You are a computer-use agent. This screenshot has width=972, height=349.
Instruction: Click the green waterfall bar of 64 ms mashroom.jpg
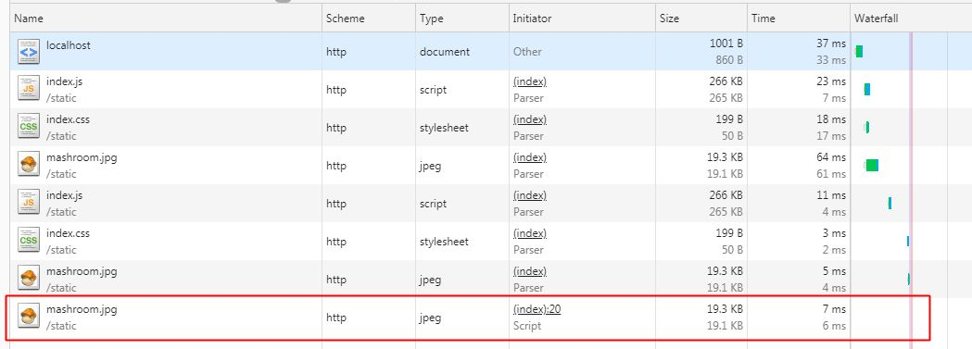(x=872, y=165)
